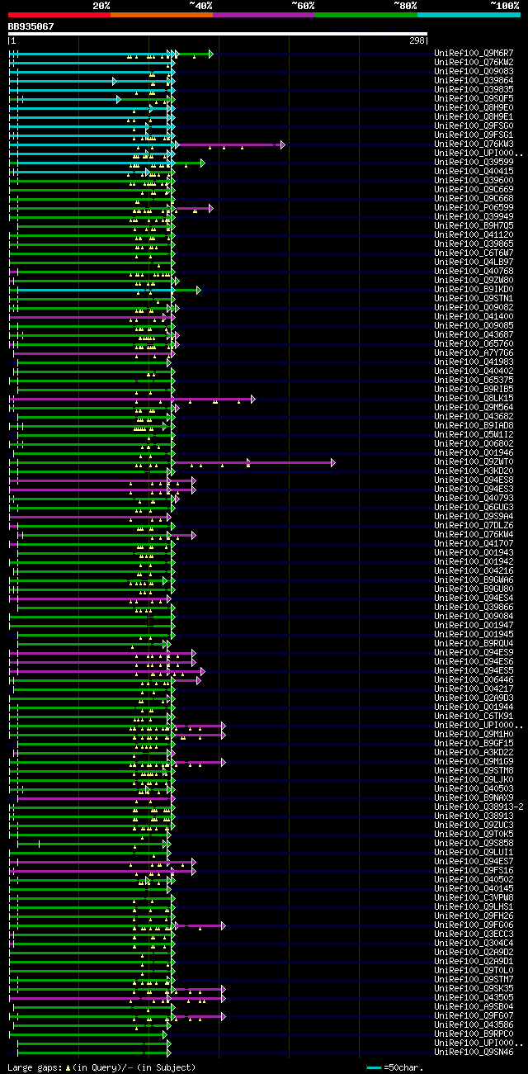The height and width of the screenshot is (1074, 528).
Task: Click hit label UniRef100_Q7DLZ6
Action: click(x=474, y=526)
